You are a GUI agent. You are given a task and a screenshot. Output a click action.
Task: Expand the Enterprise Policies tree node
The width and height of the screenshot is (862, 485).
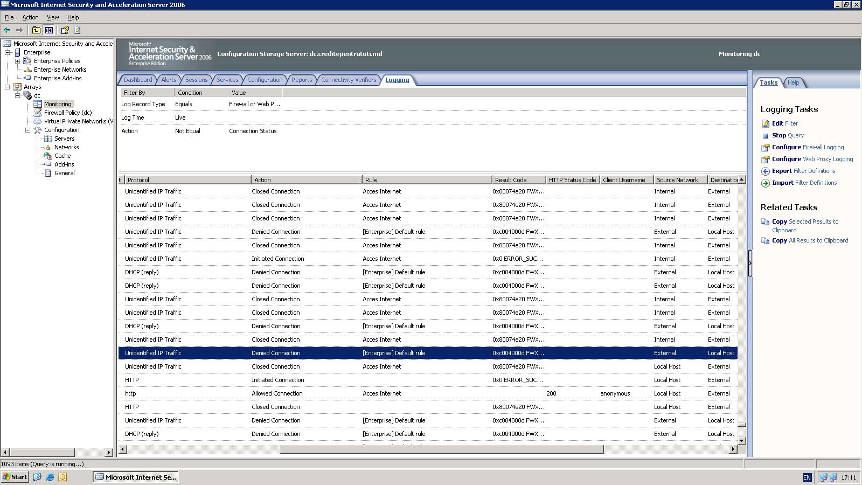pos(17,61)
